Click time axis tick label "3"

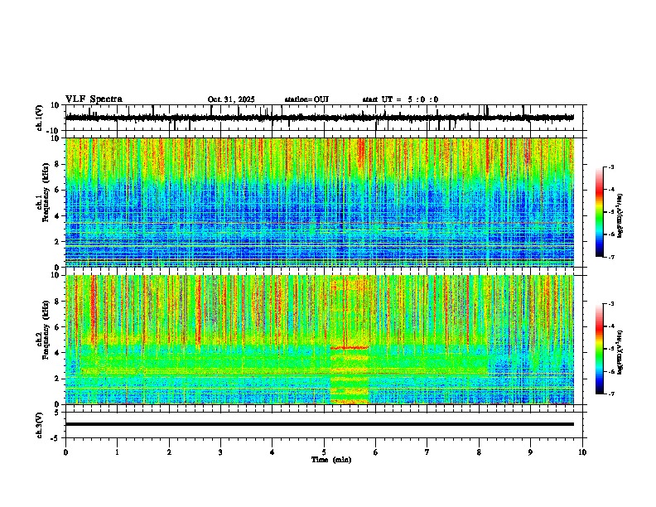(220, 452)
